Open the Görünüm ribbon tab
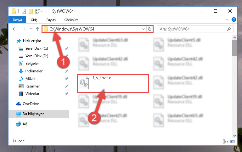Image resolution: width=242 pixels, height=152 pixels. point(71,20)
